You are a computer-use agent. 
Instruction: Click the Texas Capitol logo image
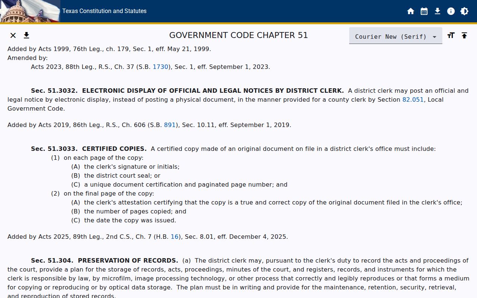[x=30, y=11]
